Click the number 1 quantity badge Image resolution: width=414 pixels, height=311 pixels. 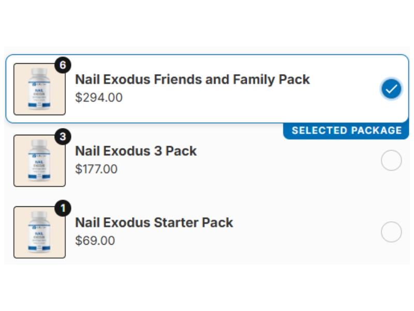63,208
